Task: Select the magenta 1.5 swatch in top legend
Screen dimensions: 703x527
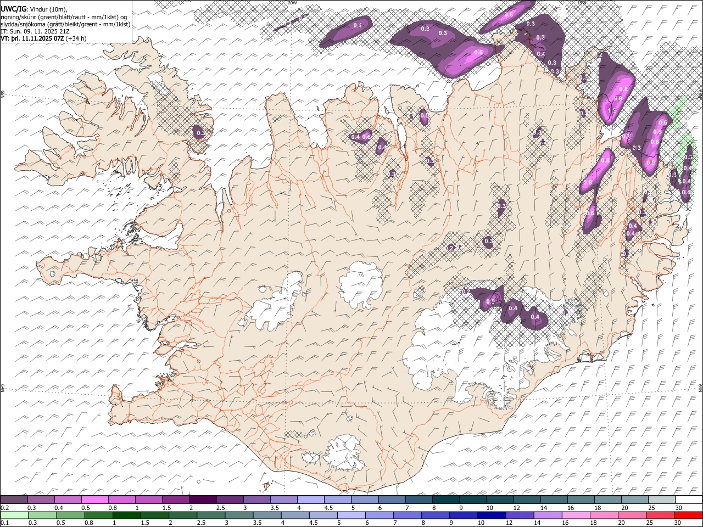Action: click(176, 500)
